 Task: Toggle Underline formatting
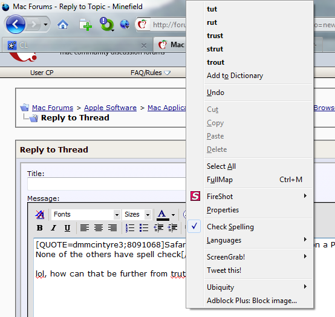pos(67,228)
